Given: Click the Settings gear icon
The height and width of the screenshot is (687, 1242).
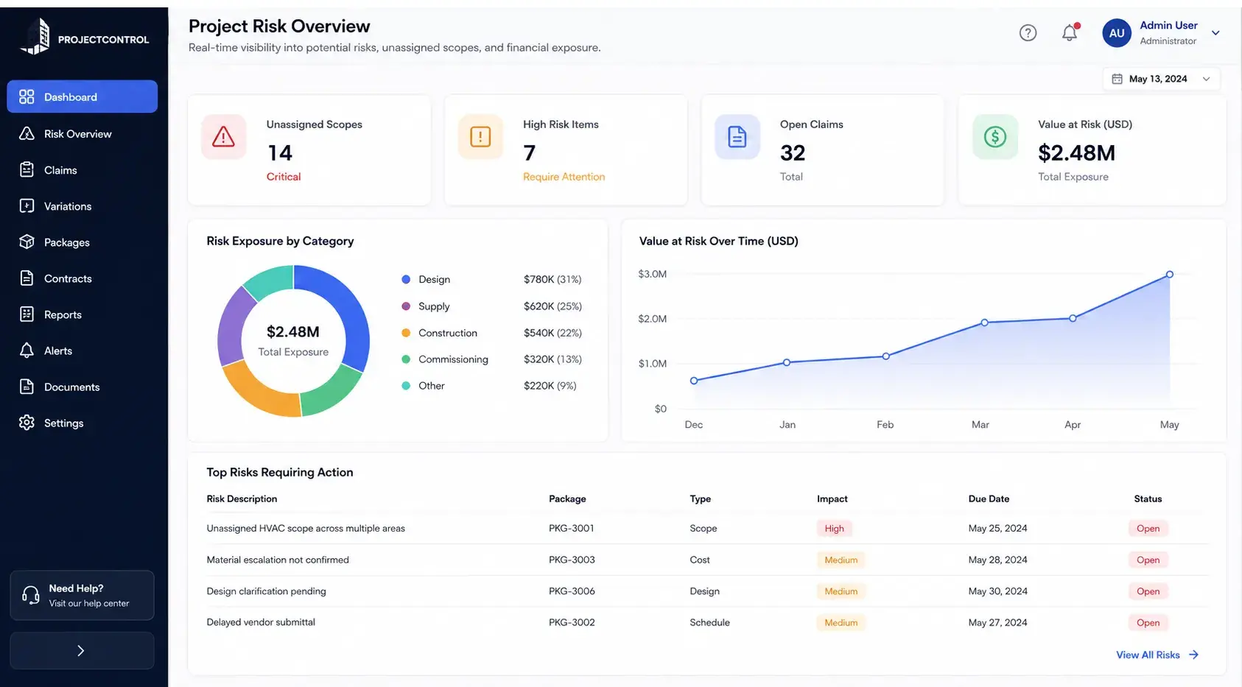Looking at the screenshot, I should click(27, 423).
